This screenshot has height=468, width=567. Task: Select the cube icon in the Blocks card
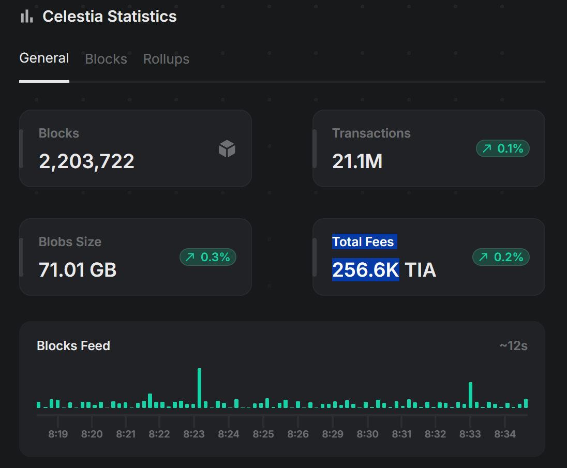pos(227,149)
